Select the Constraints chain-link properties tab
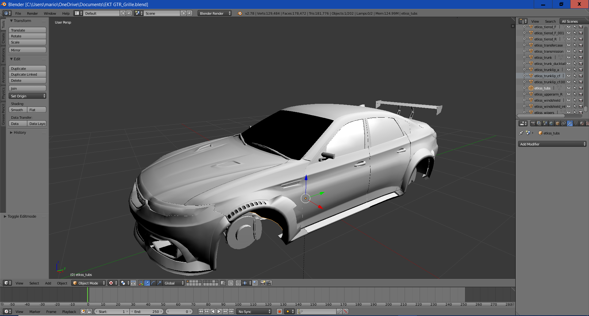Image resolution: width=589 pixels, height=316 pixels. click(x=564, y=123)
